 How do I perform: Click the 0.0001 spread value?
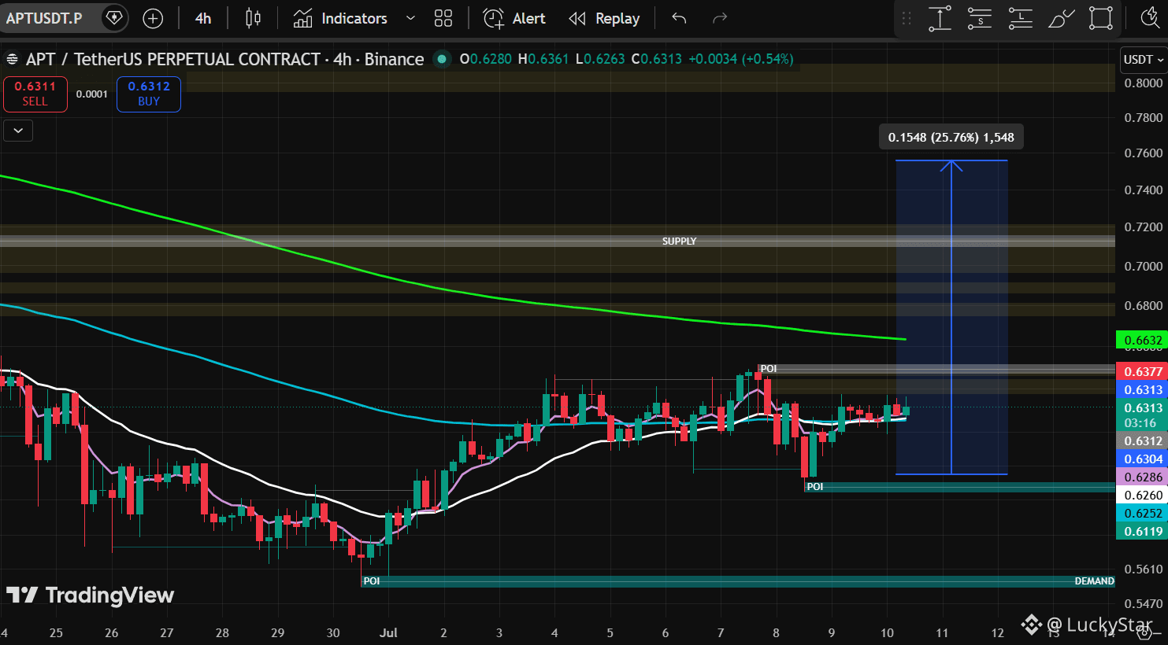pos(92,94)
